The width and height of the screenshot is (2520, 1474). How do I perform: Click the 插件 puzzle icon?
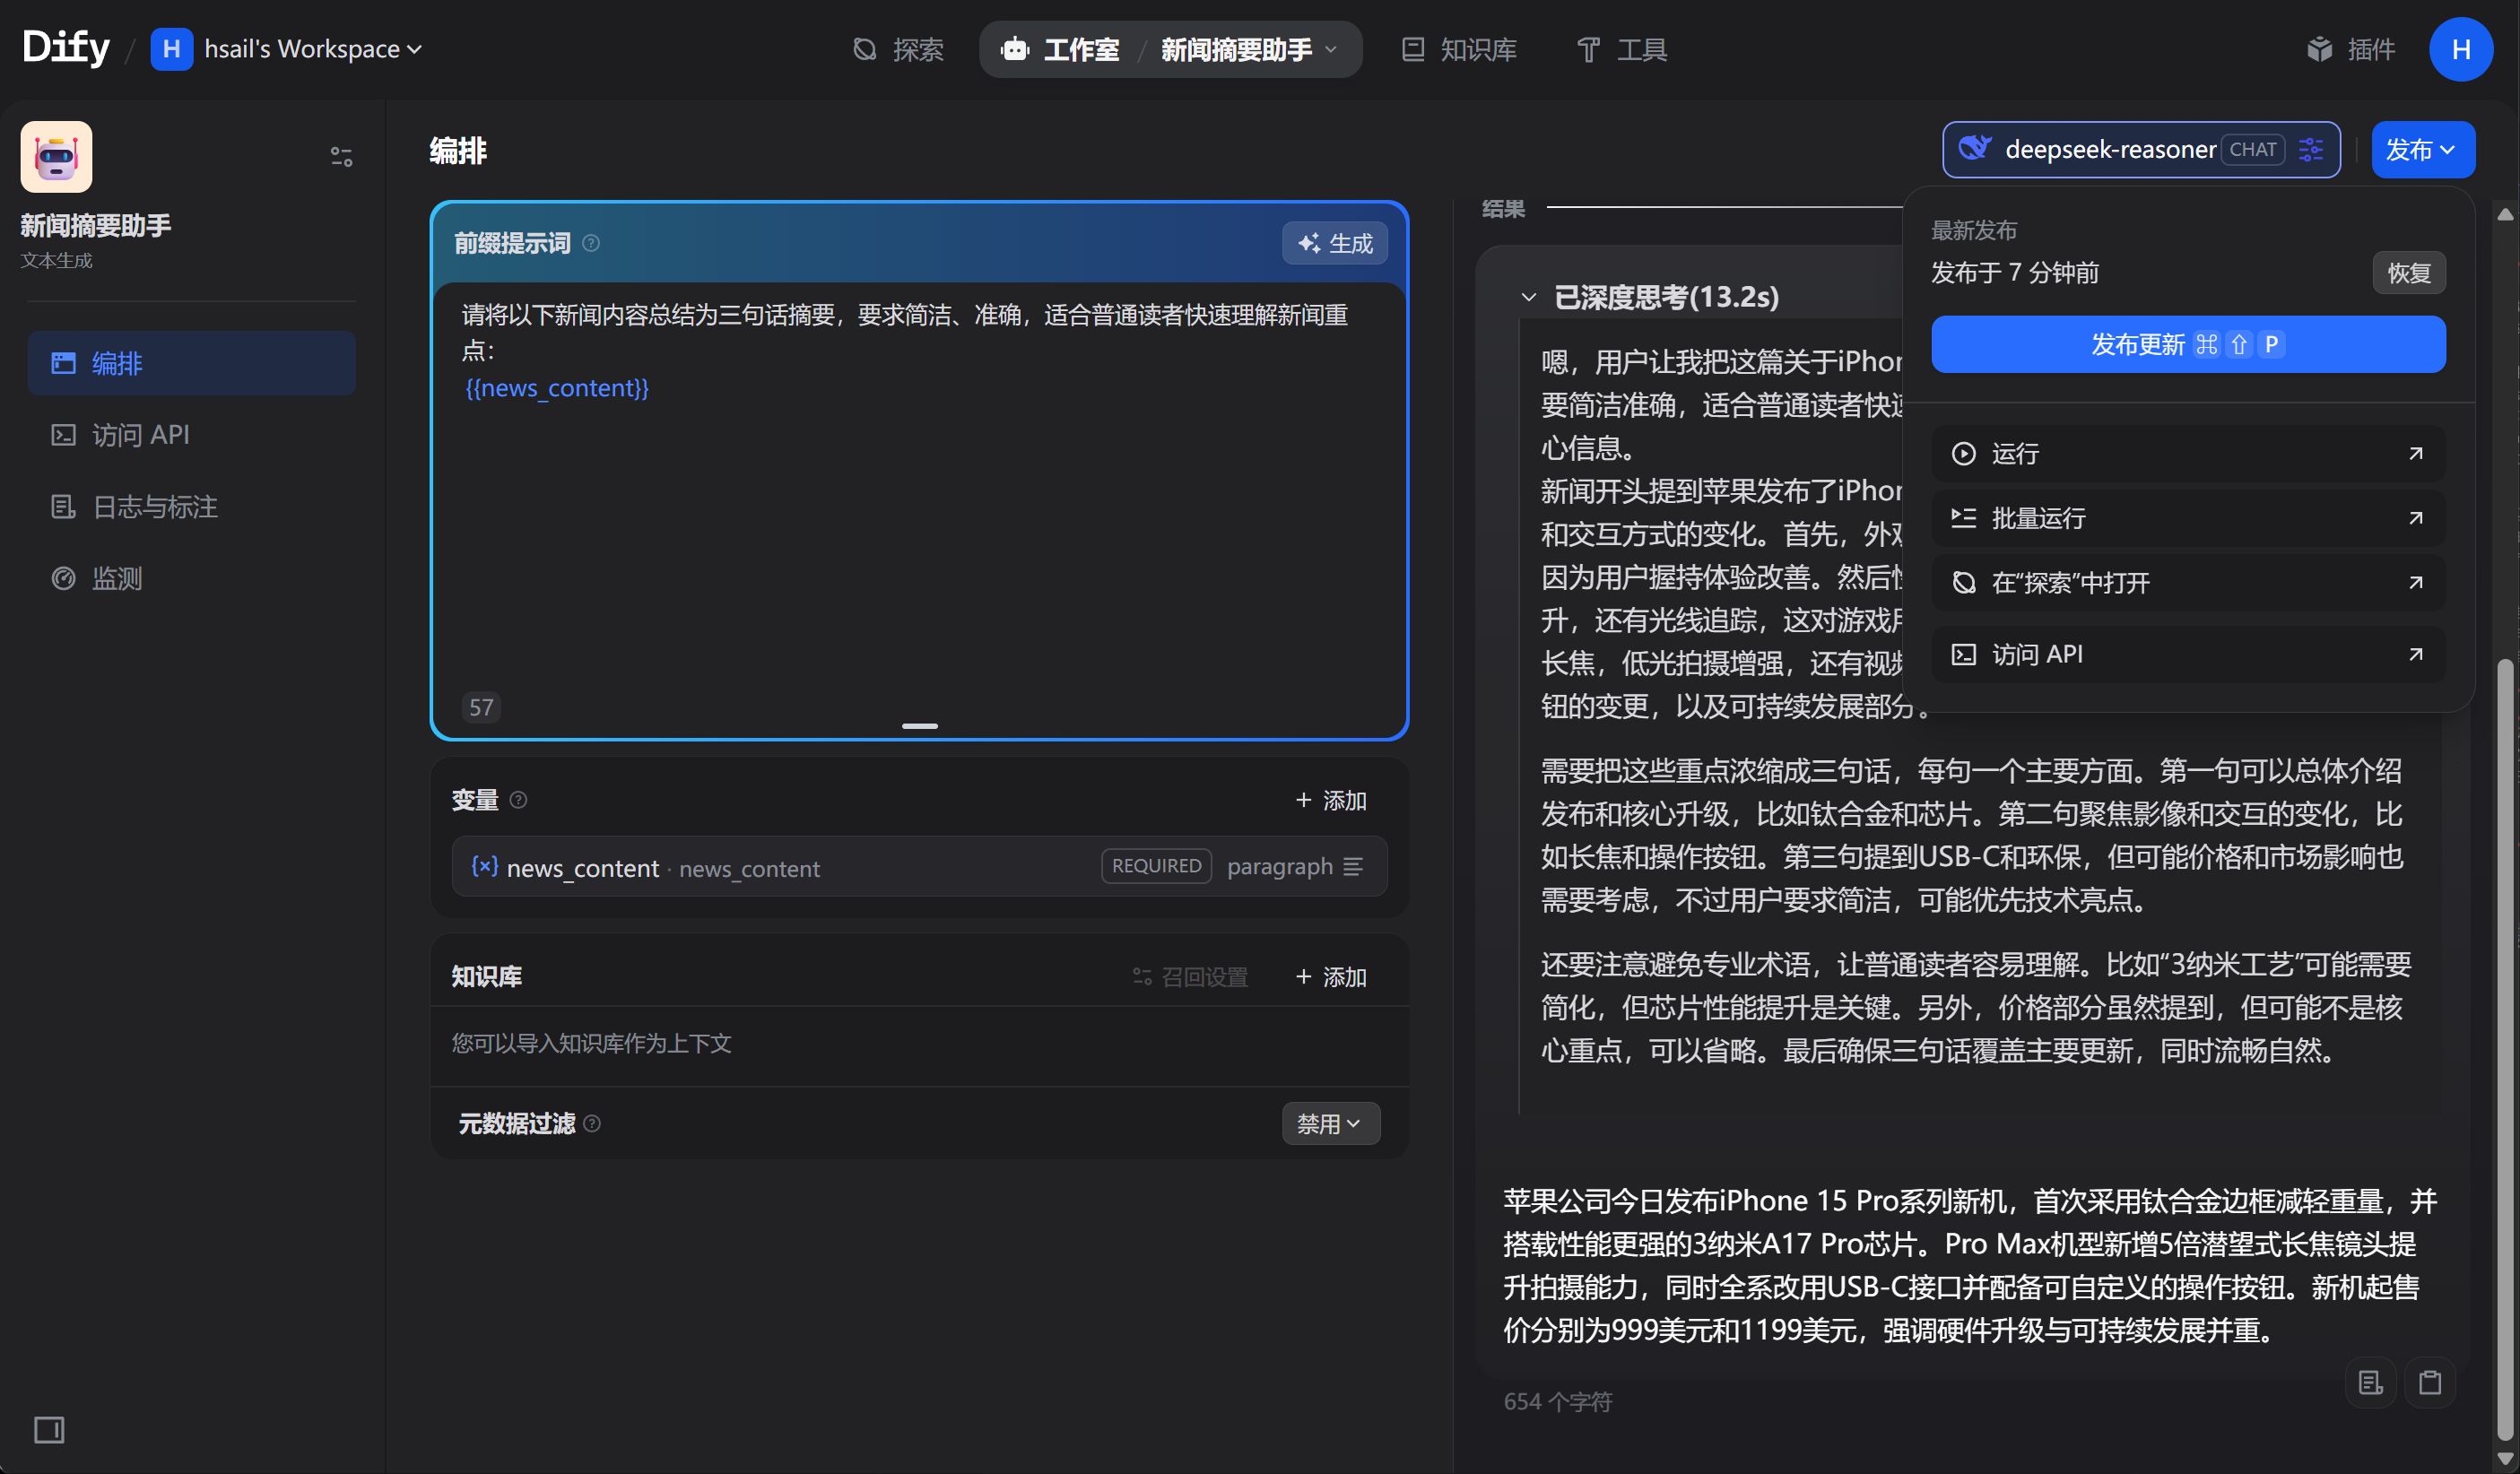point(2320,49)
